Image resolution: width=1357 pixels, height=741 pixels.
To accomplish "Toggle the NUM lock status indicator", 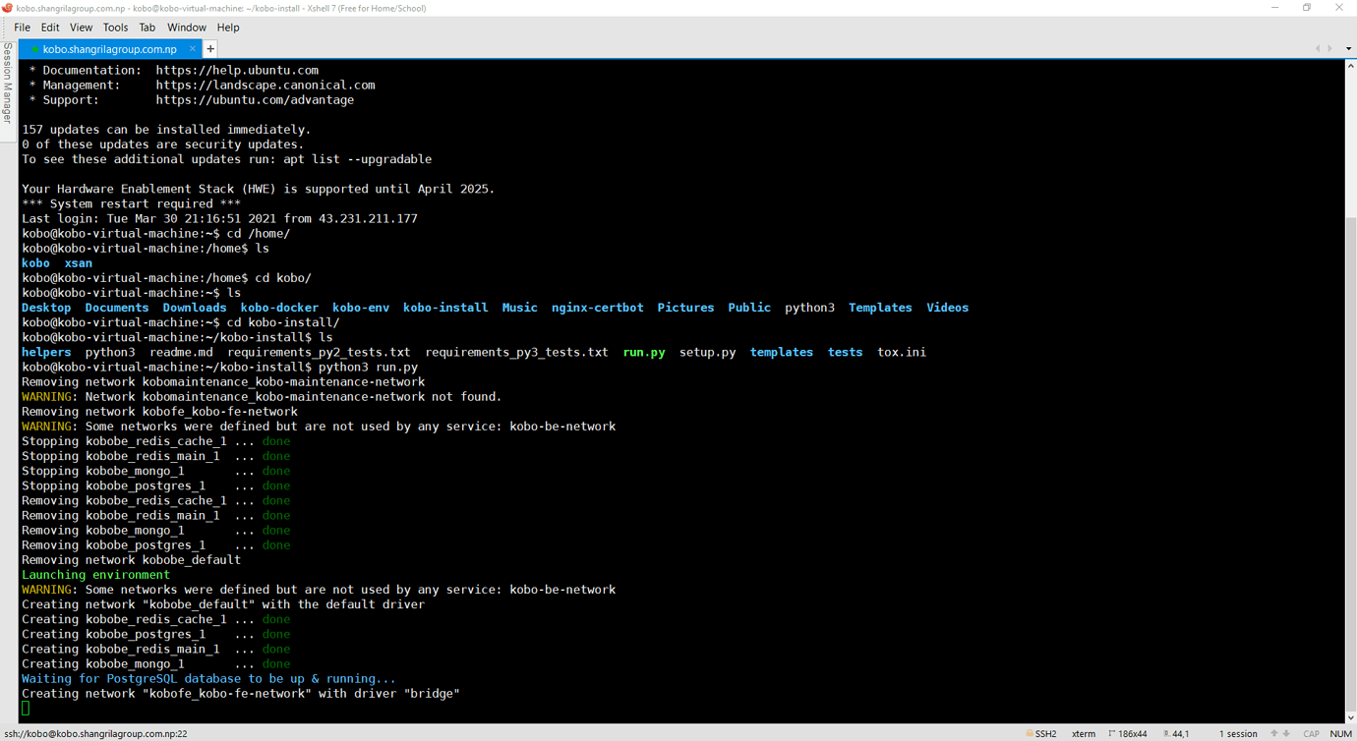I will click(x=1341, y=732).
